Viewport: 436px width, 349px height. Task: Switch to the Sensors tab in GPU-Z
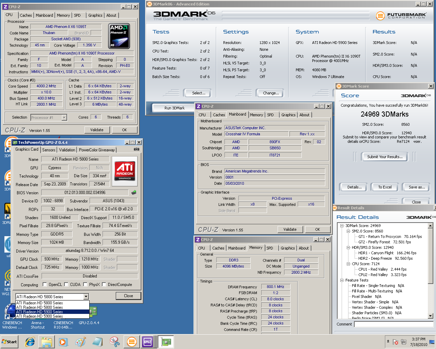point(49,150)
